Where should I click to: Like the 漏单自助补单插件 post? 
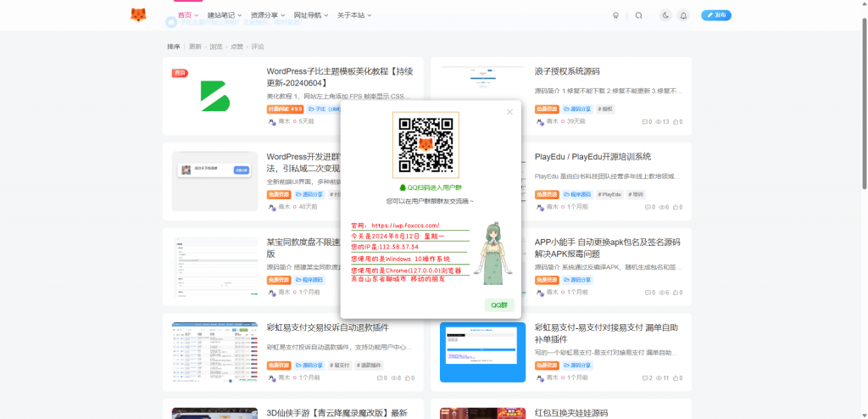[676, 377]
